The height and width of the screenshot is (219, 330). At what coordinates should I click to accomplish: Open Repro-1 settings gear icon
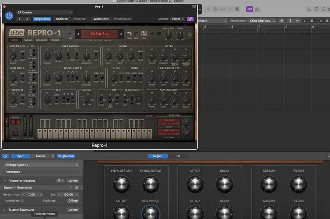tap(190, 34)
